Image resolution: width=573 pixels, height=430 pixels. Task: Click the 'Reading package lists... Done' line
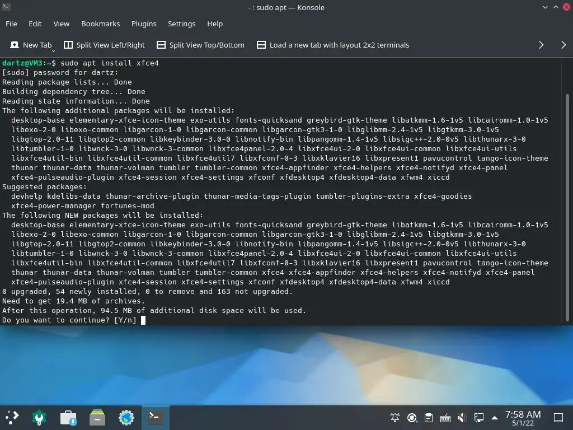tap(67, 82)
